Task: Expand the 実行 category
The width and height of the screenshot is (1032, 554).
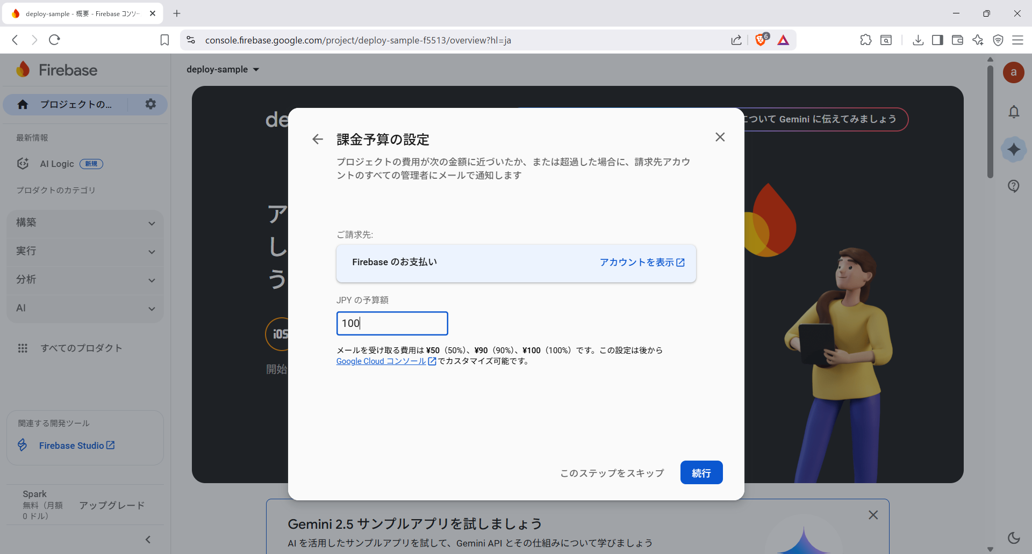Action: point(85,251)
